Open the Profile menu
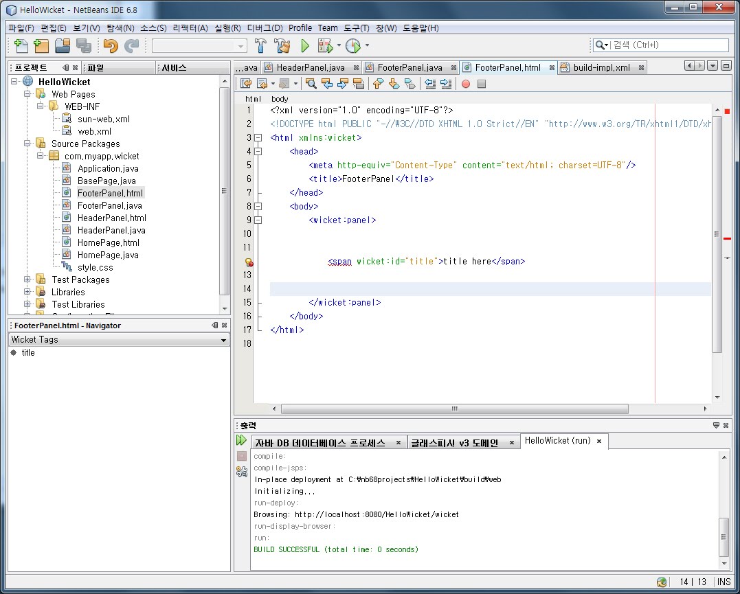 [300, 28]
